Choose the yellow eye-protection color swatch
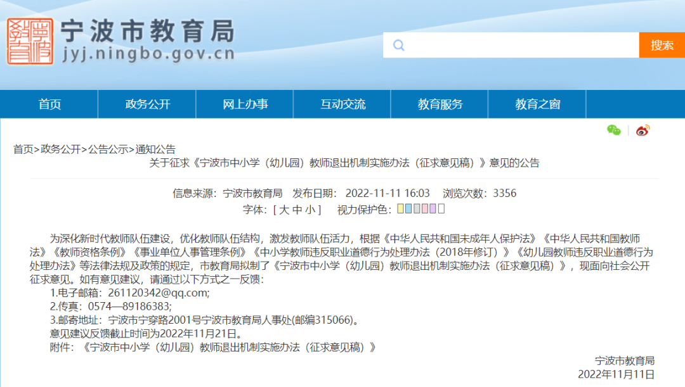Screen dimensions: 685x387 pyautogui.click(x=401, y=209)
